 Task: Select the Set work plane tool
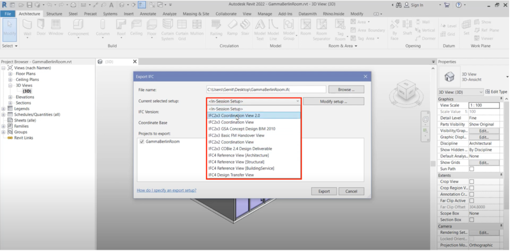[467, 27]
